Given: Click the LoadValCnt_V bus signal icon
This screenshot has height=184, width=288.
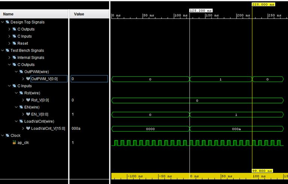Looking at the screenshot, I should pyautogui.click(x=28, y=129).
